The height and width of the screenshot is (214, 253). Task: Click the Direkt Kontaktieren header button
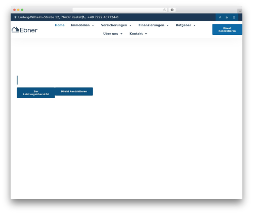tap(227, 29)
